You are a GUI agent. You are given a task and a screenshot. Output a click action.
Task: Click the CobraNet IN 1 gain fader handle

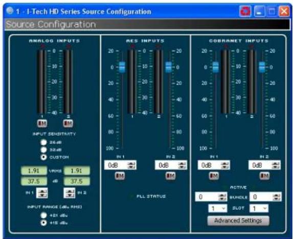point(216,67)
